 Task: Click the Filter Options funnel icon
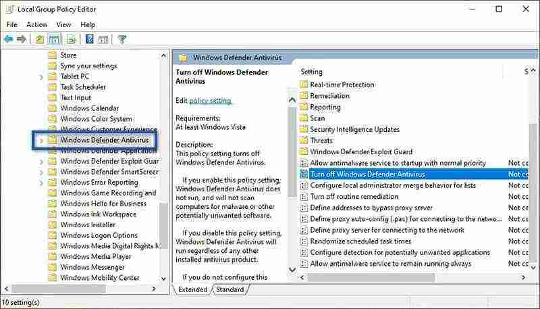click(x=122, y=39)
